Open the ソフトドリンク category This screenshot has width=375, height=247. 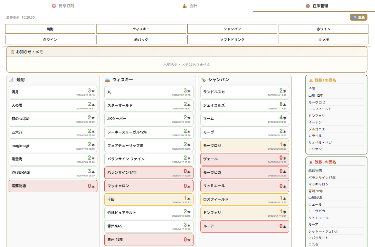tap(232, 40)
